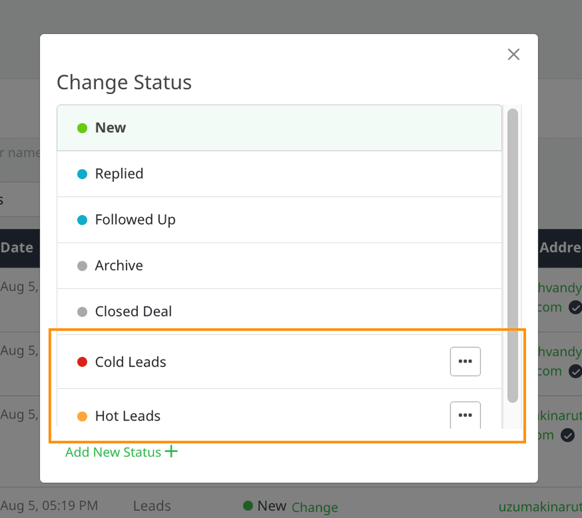582x518 pixels.
Task: Click the blue dot beside Replied
Action: coord(82,174)
